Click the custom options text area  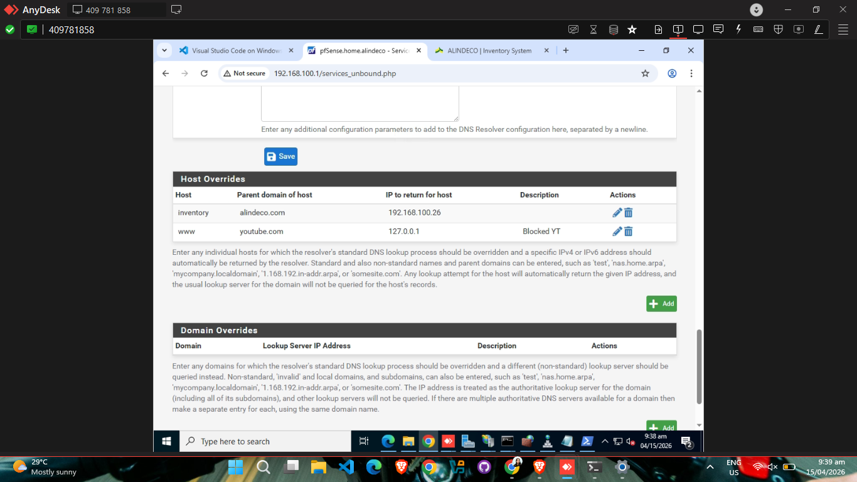pos(360,104)
